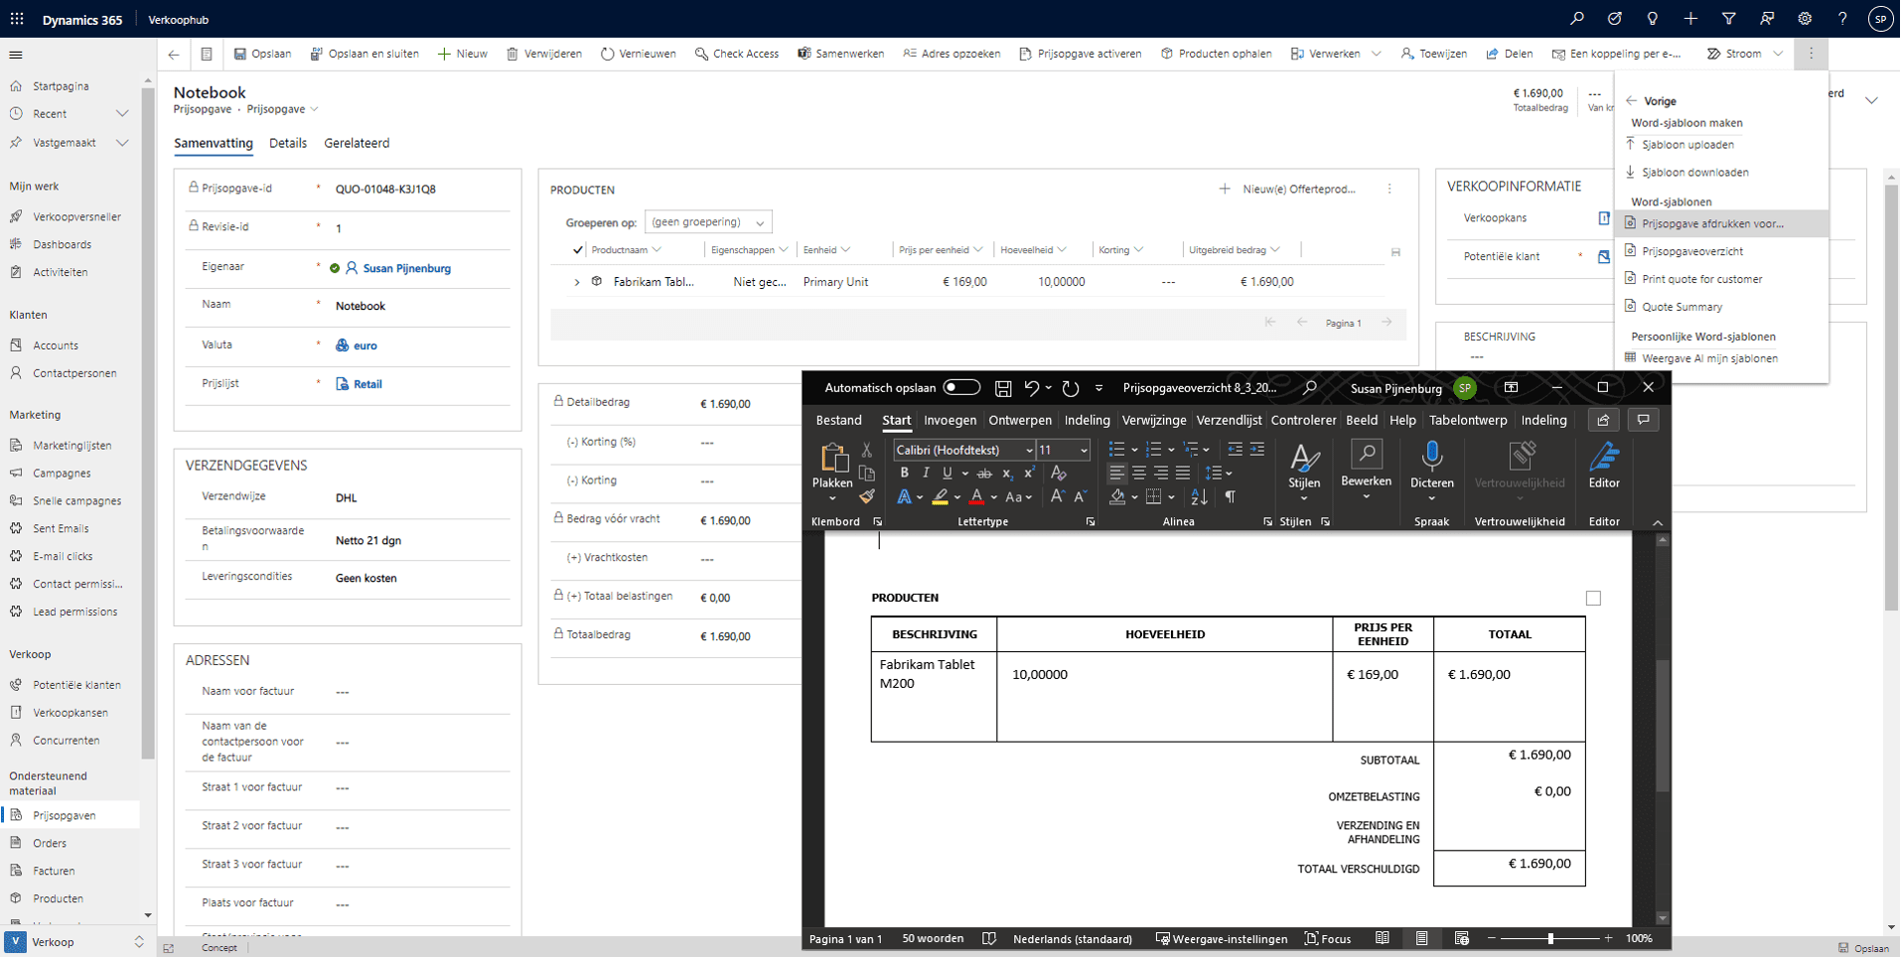Collapse the Word ribbon
This screenshot has height=957, width=1901.
pyautogui.click(x=1657, y=522)
